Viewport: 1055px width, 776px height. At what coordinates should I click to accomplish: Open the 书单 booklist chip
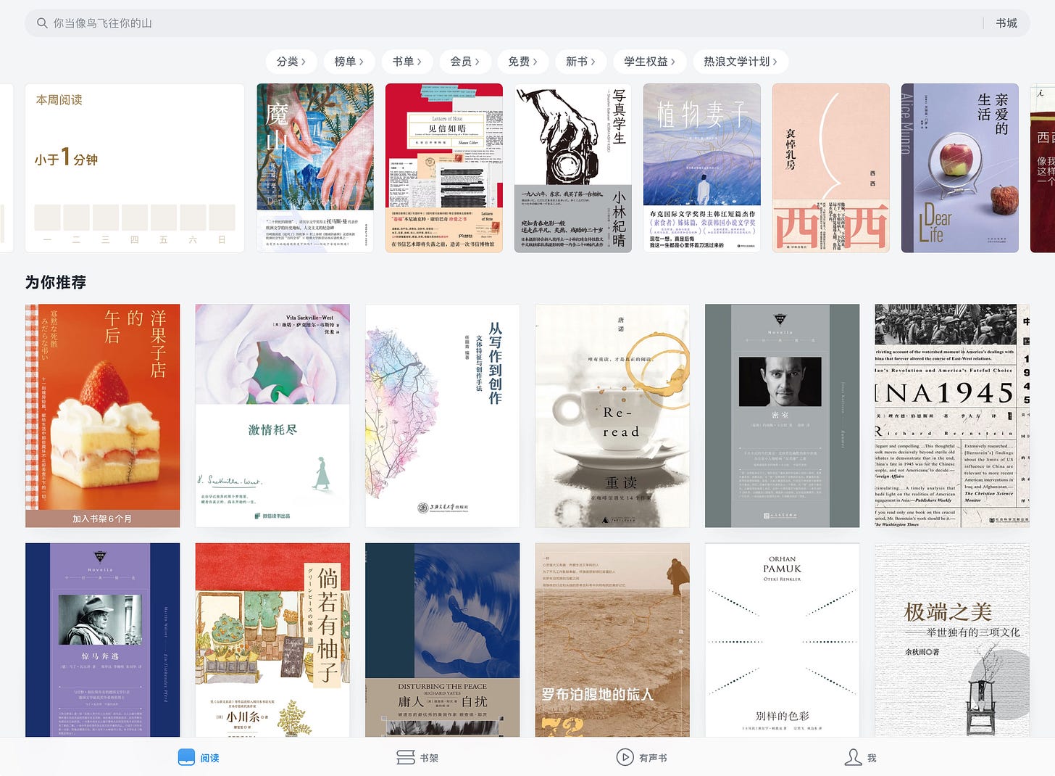click(x=406, y=62)
